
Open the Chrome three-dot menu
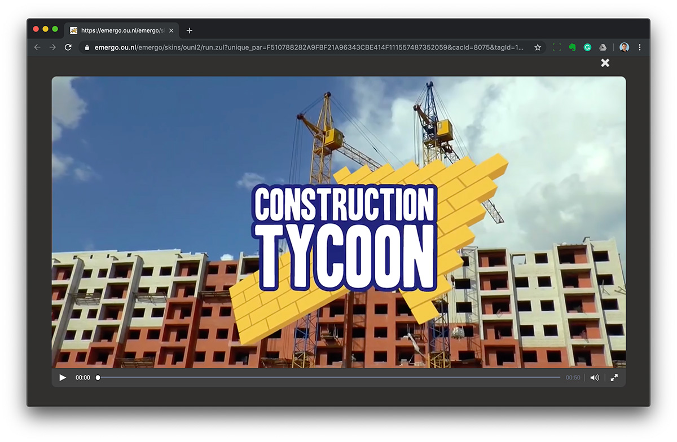pos(639,47)
